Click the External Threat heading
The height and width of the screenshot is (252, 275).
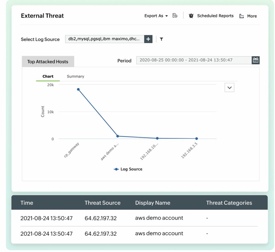42,16
